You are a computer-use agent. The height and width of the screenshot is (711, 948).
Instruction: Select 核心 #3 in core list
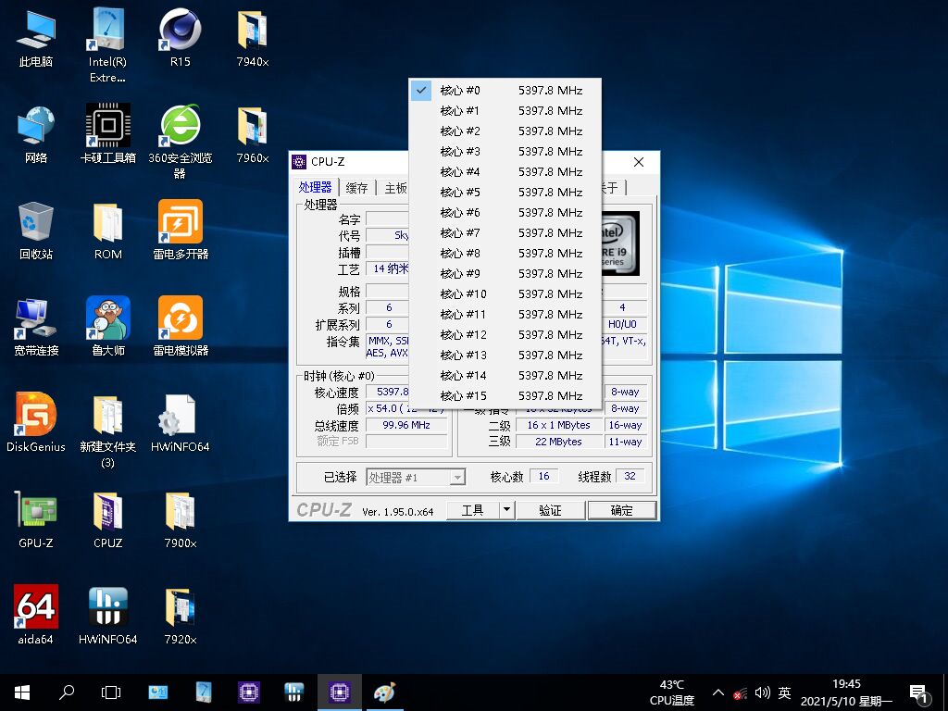505,152
